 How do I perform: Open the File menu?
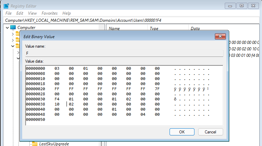pos(9,13)
